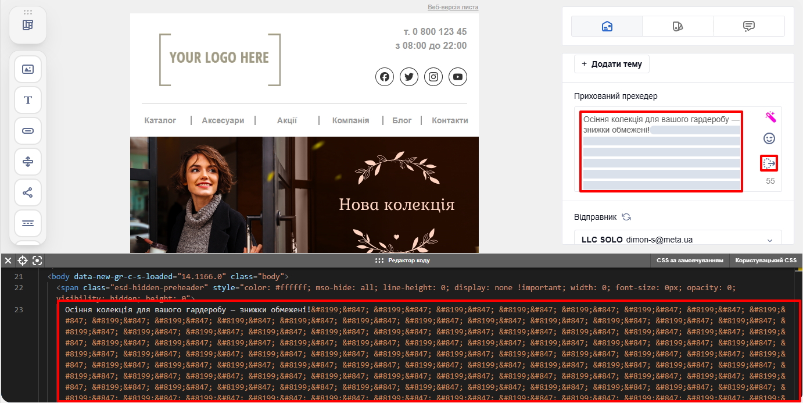
Task: Click the Twitter icon in email header
Action: coord(409,77)
